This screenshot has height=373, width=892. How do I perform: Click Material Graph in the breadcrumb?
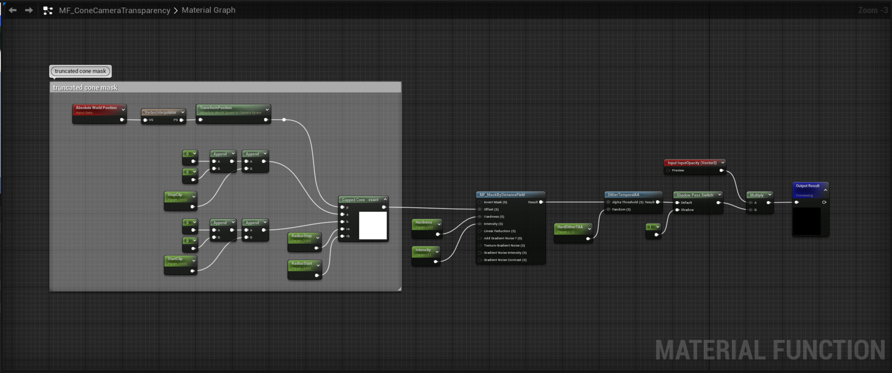[x=208, y=10]
